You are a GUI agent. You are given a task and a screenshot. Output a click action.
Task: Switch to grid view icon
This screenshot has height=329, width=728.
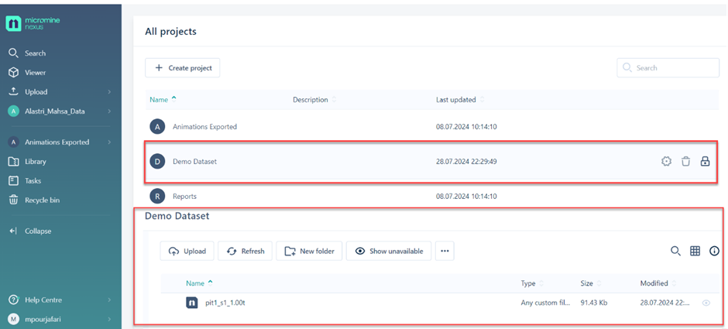coord(695,251)
